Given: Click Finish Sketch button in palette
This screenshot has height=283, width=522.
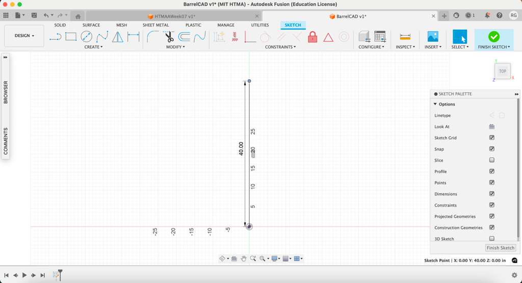Looking at the screenshot, I should coord(500,248).
